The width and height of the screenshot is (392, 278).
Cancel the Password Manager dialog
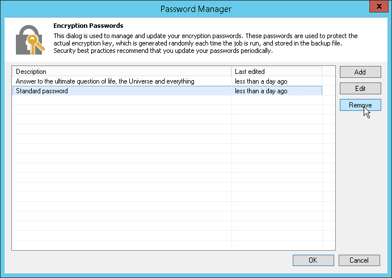pos(359,260)
